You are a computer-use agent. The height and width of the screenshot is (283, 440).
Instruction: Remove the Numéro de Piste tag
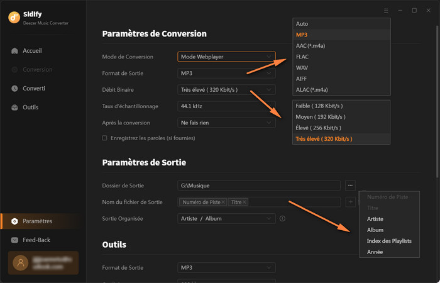223,202
